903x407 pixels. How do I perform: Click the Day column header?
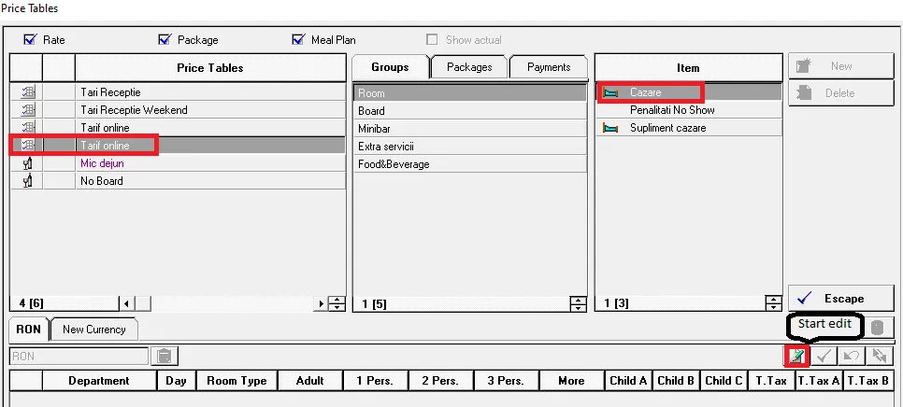(177, 381)
